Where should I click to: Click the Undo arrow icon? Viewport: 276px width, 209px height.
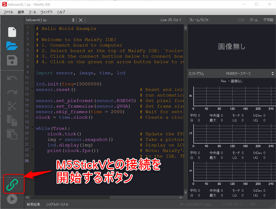pyautogui.click(x=12, y=78)
